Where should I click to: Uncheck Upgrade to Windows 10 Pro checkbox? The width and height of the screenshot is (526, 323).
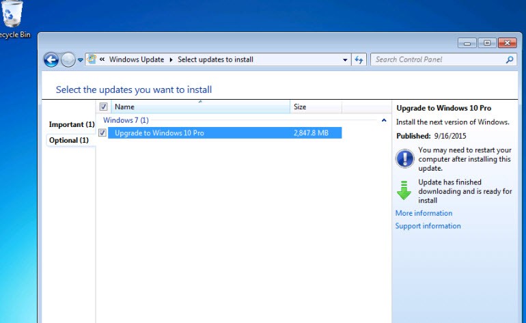pyautogui.click(x=102, y=133)
